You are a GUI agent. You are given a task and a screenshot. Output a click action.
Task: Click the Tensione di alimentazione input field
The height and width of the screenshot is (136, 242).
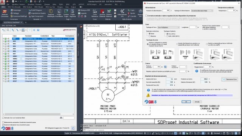point(166,11)
